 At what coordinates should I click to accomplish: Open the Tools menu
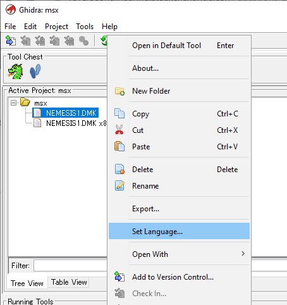click(85, 27)
